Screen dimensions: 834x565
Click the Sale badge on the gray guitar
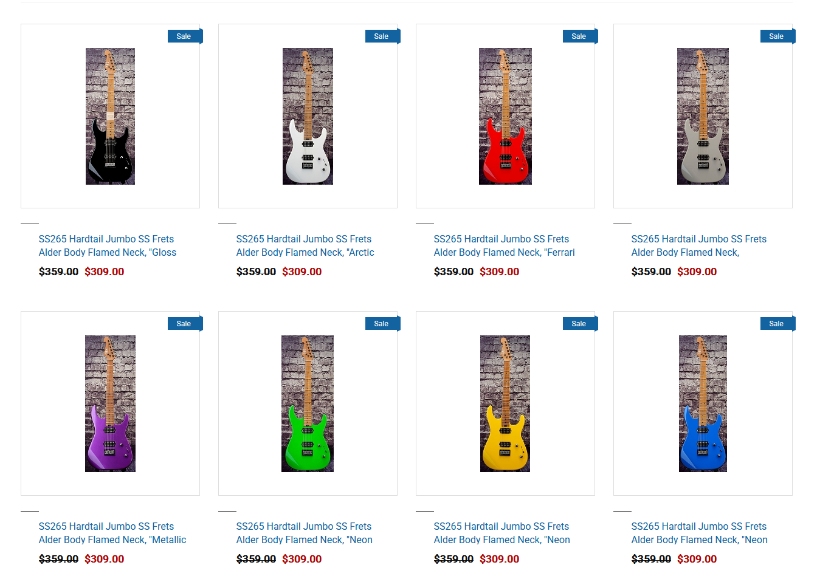777,36
